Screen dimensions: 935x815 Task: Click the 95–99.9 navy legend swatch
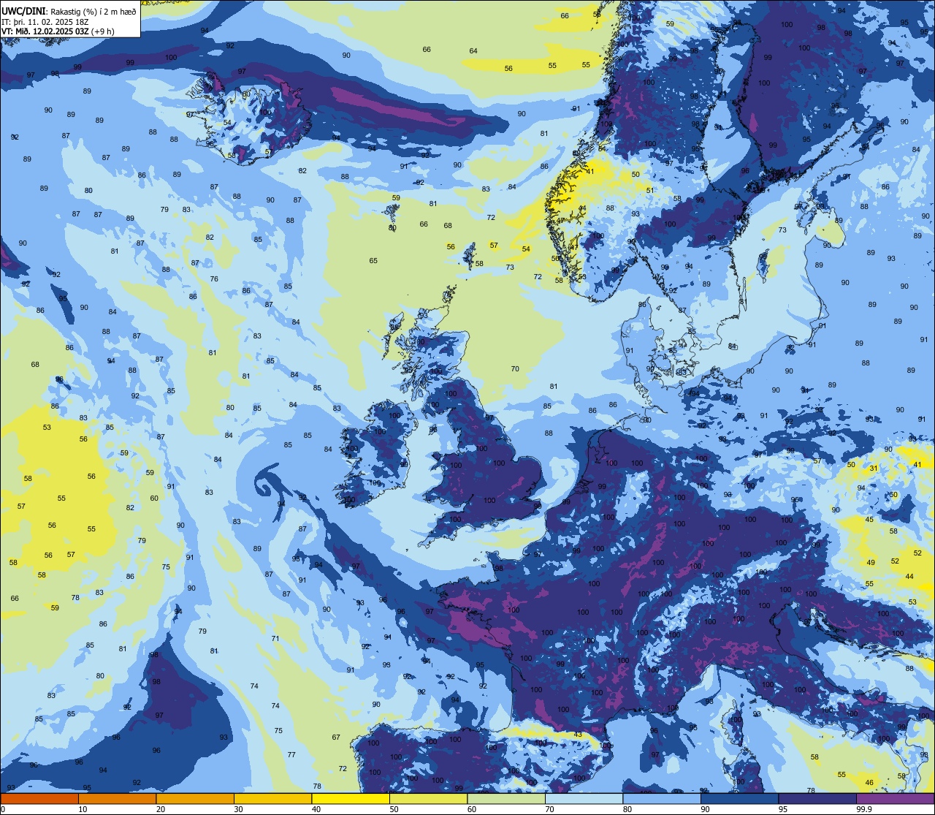817,798
